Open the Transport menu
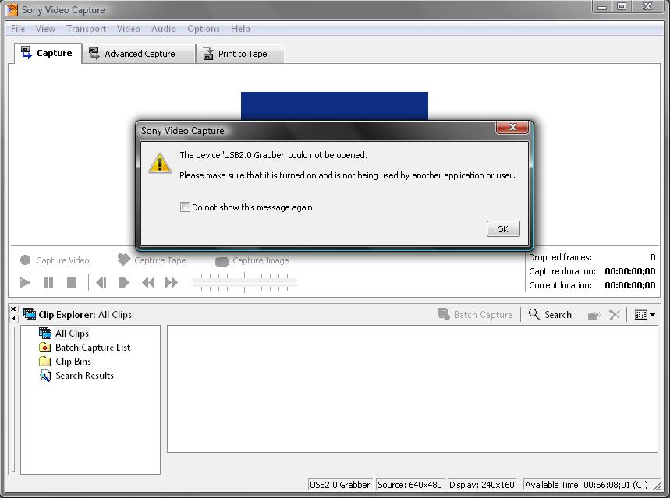This screenshot has height=498, width=670. [86, 29]
